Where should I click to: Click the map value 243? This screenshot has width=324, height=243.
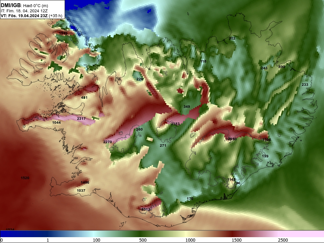click(264, 68)
